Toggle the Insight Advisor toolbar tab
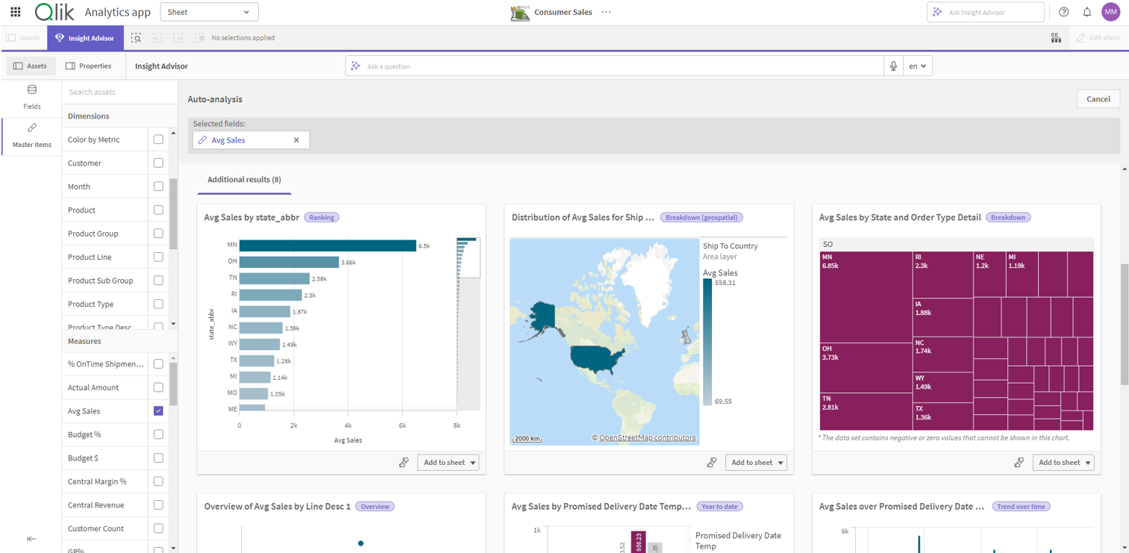Image resolution: width=1129 pixels, height=553 pixels. [85, 37]
